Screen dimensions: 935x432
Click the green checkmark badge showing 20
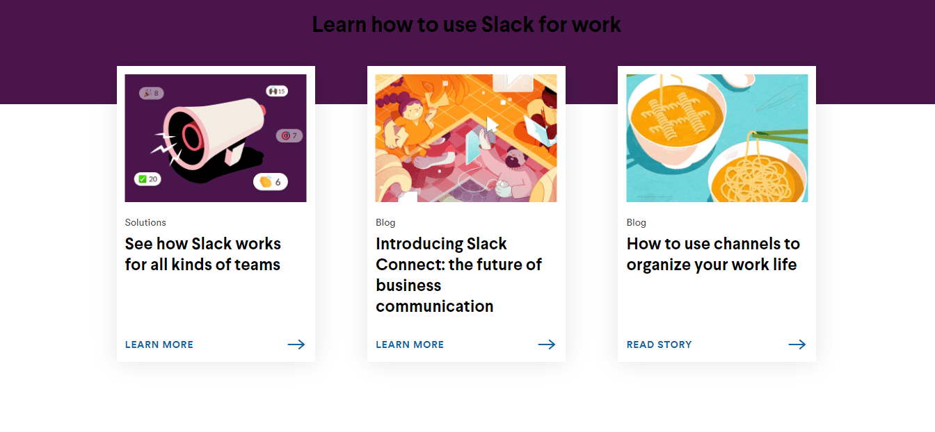pos(147,179)
